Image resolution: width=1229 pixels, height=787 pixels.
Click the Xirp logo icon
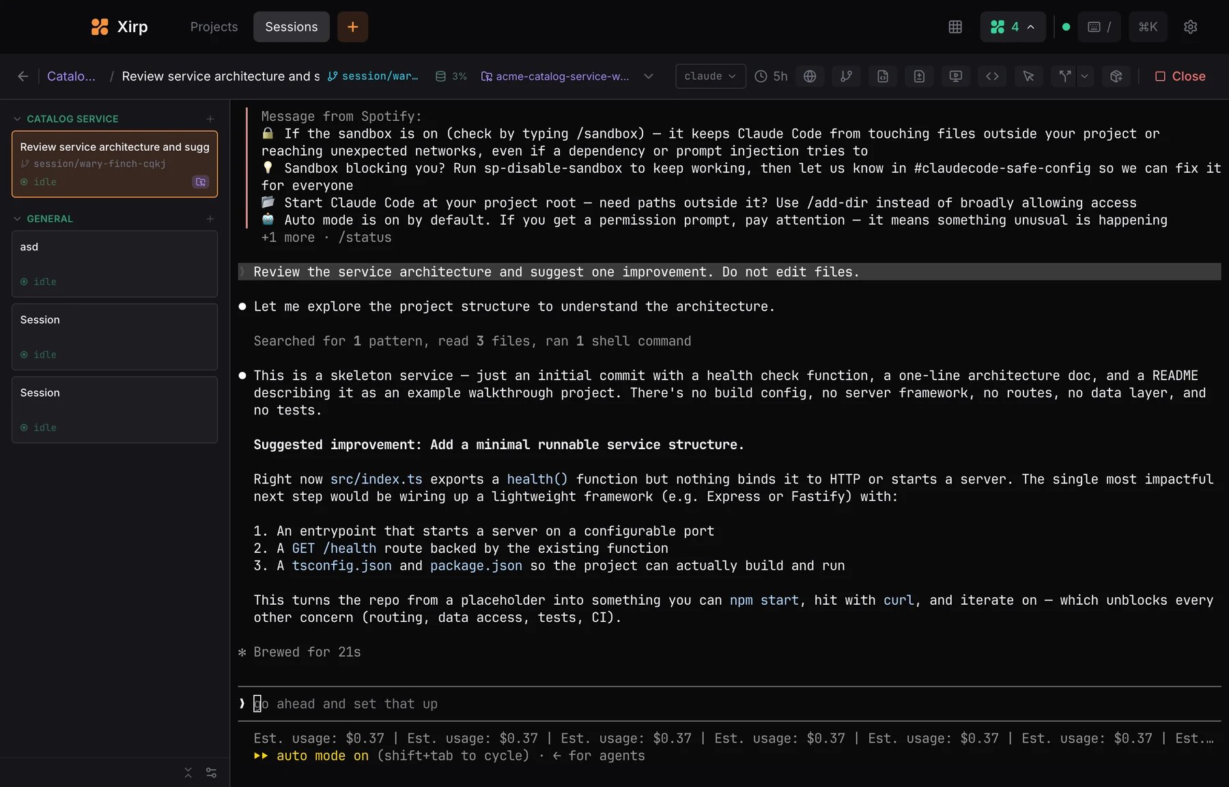tap(100, 27)
